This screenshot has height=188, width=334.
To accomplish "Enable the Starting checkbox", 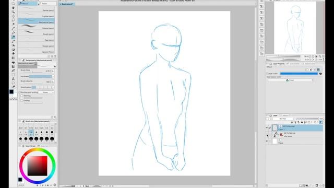I will pos(22,96).
